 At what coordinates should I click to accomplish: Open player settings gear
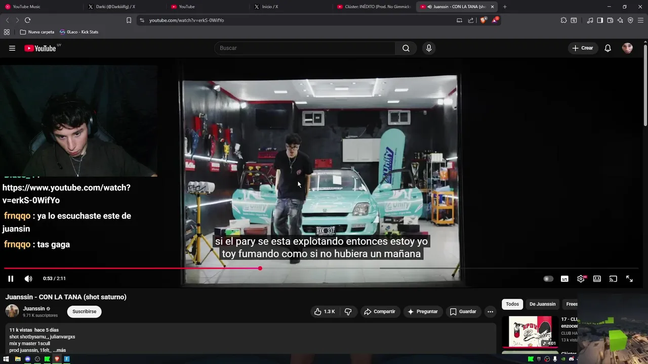pos(581,279)
